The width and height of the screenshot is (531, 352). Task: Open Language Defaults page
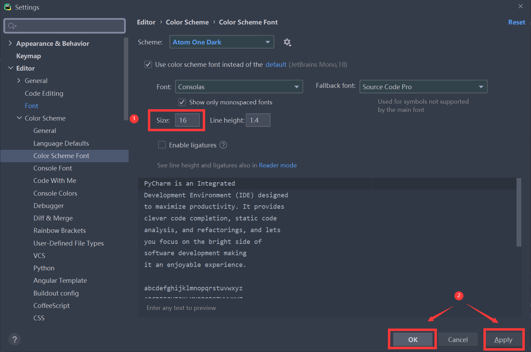coord(61,143)
